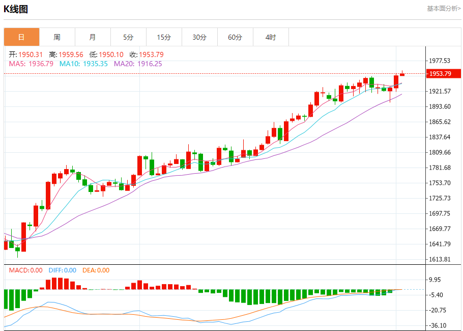Viewport: 463px width, 331px height.
Task: Open the 5分 interval tab
Action: coord(128,37)
